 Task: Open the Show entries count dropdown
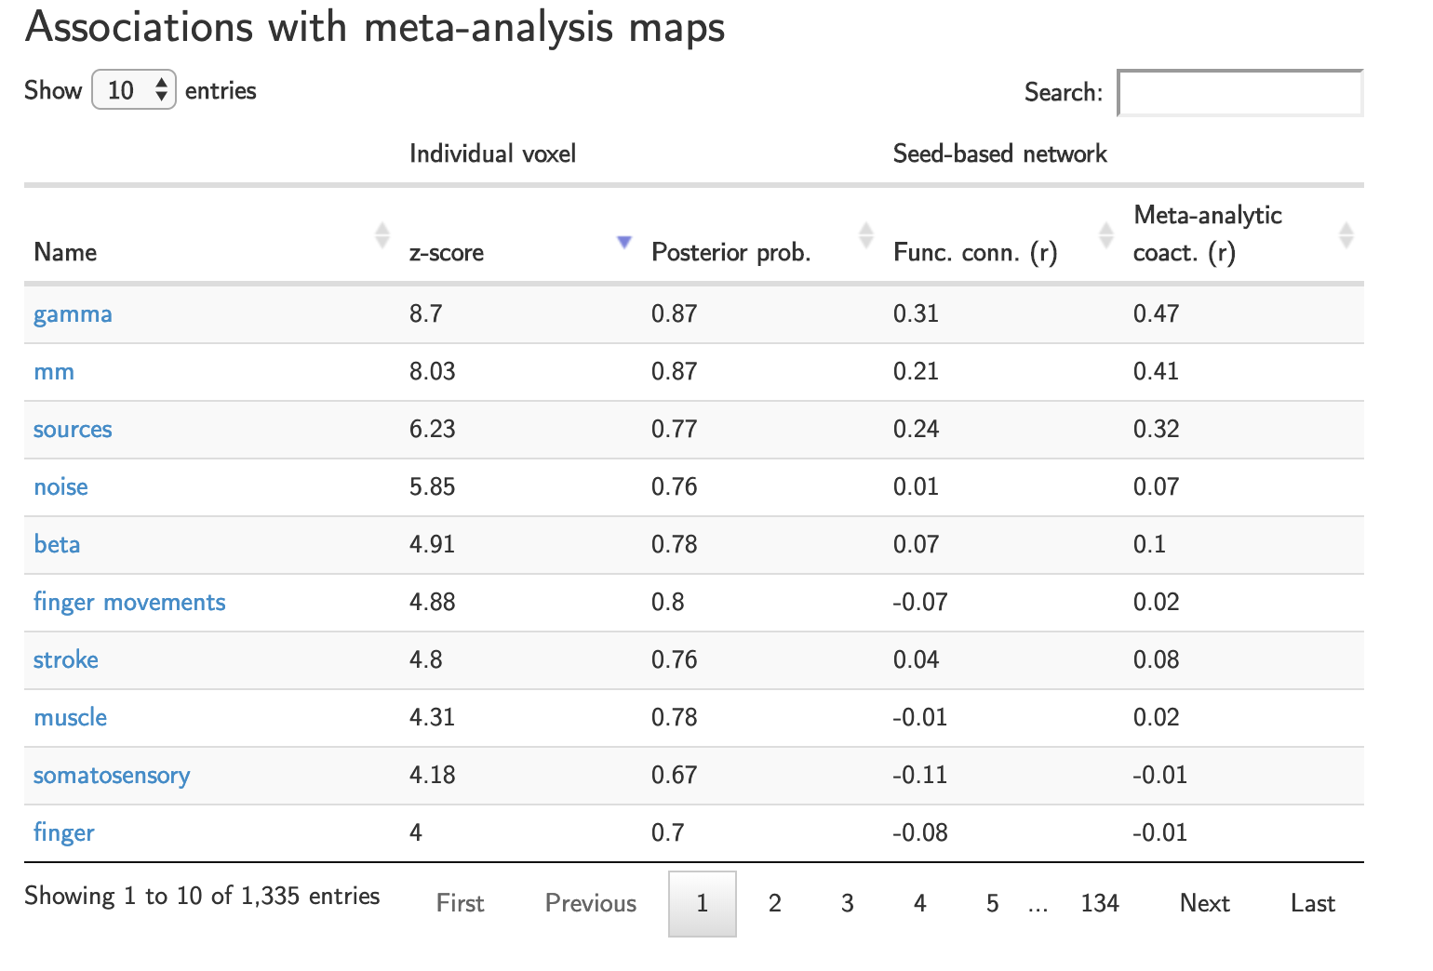point(134,90)
